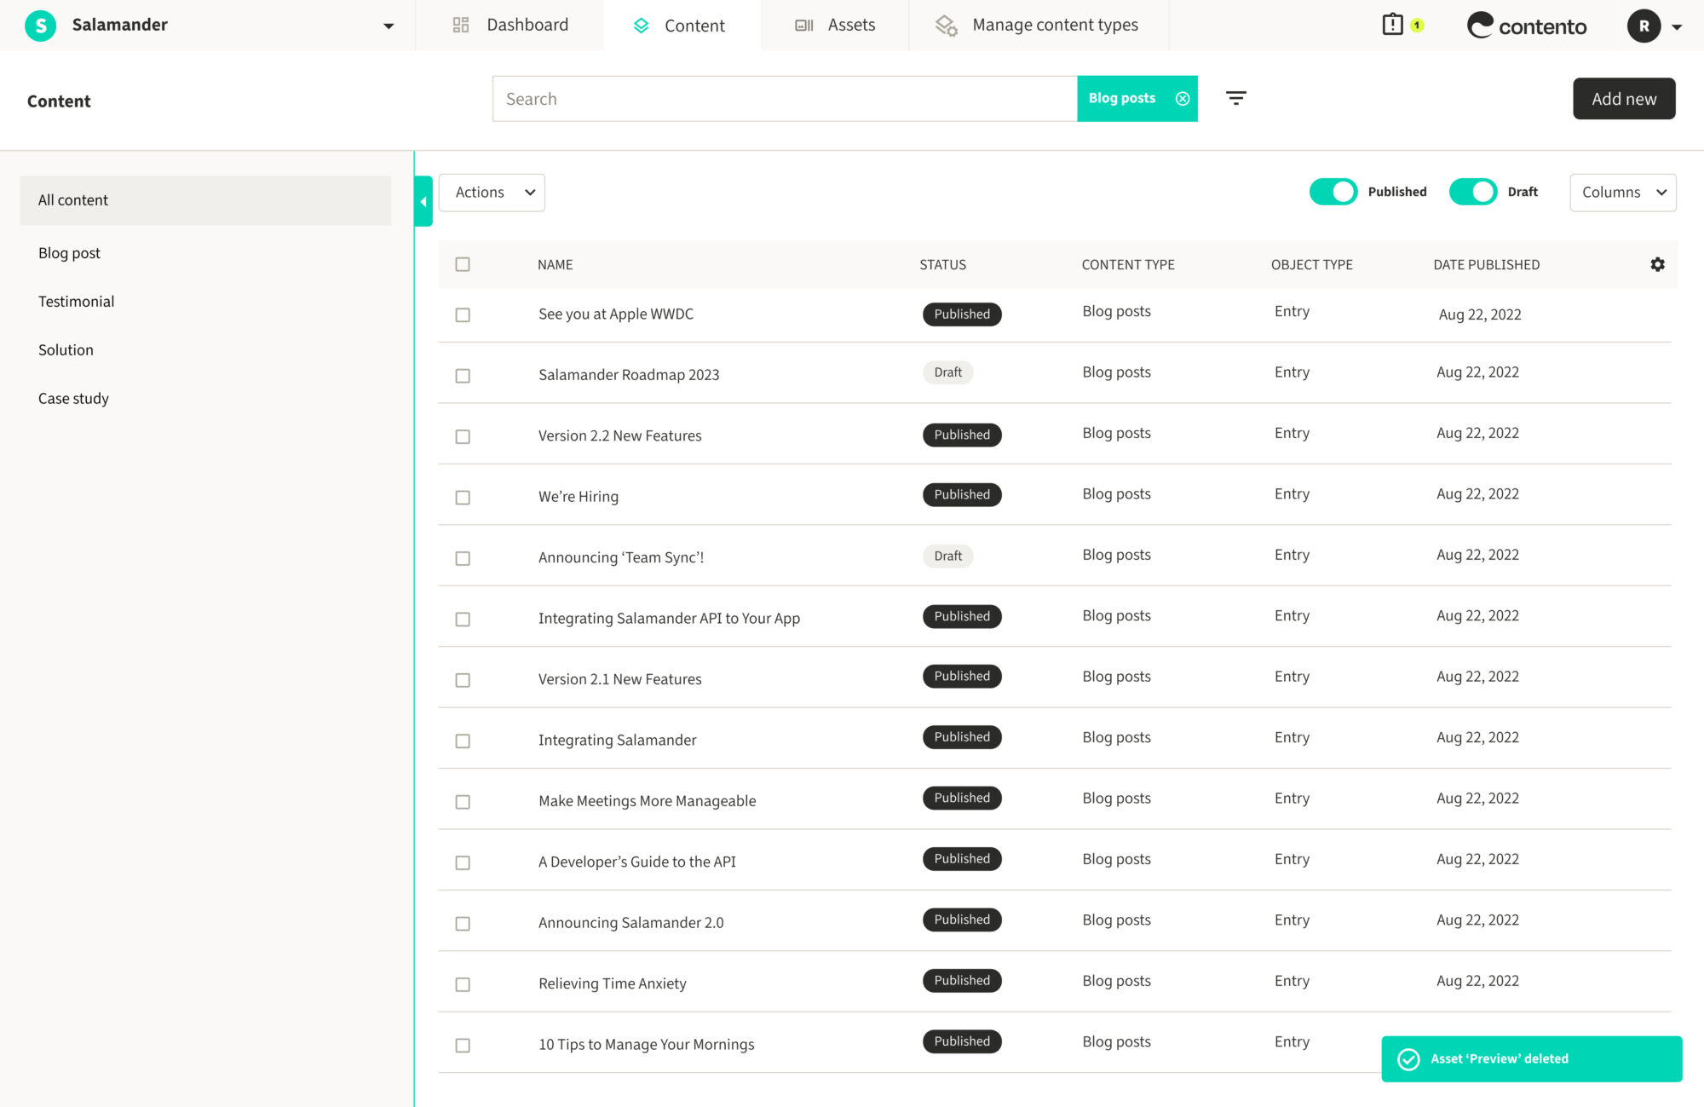This screenshot has height=1107, width=1704.
Task: Tick the select-all checkbox in header
Action: pos(463,264)
